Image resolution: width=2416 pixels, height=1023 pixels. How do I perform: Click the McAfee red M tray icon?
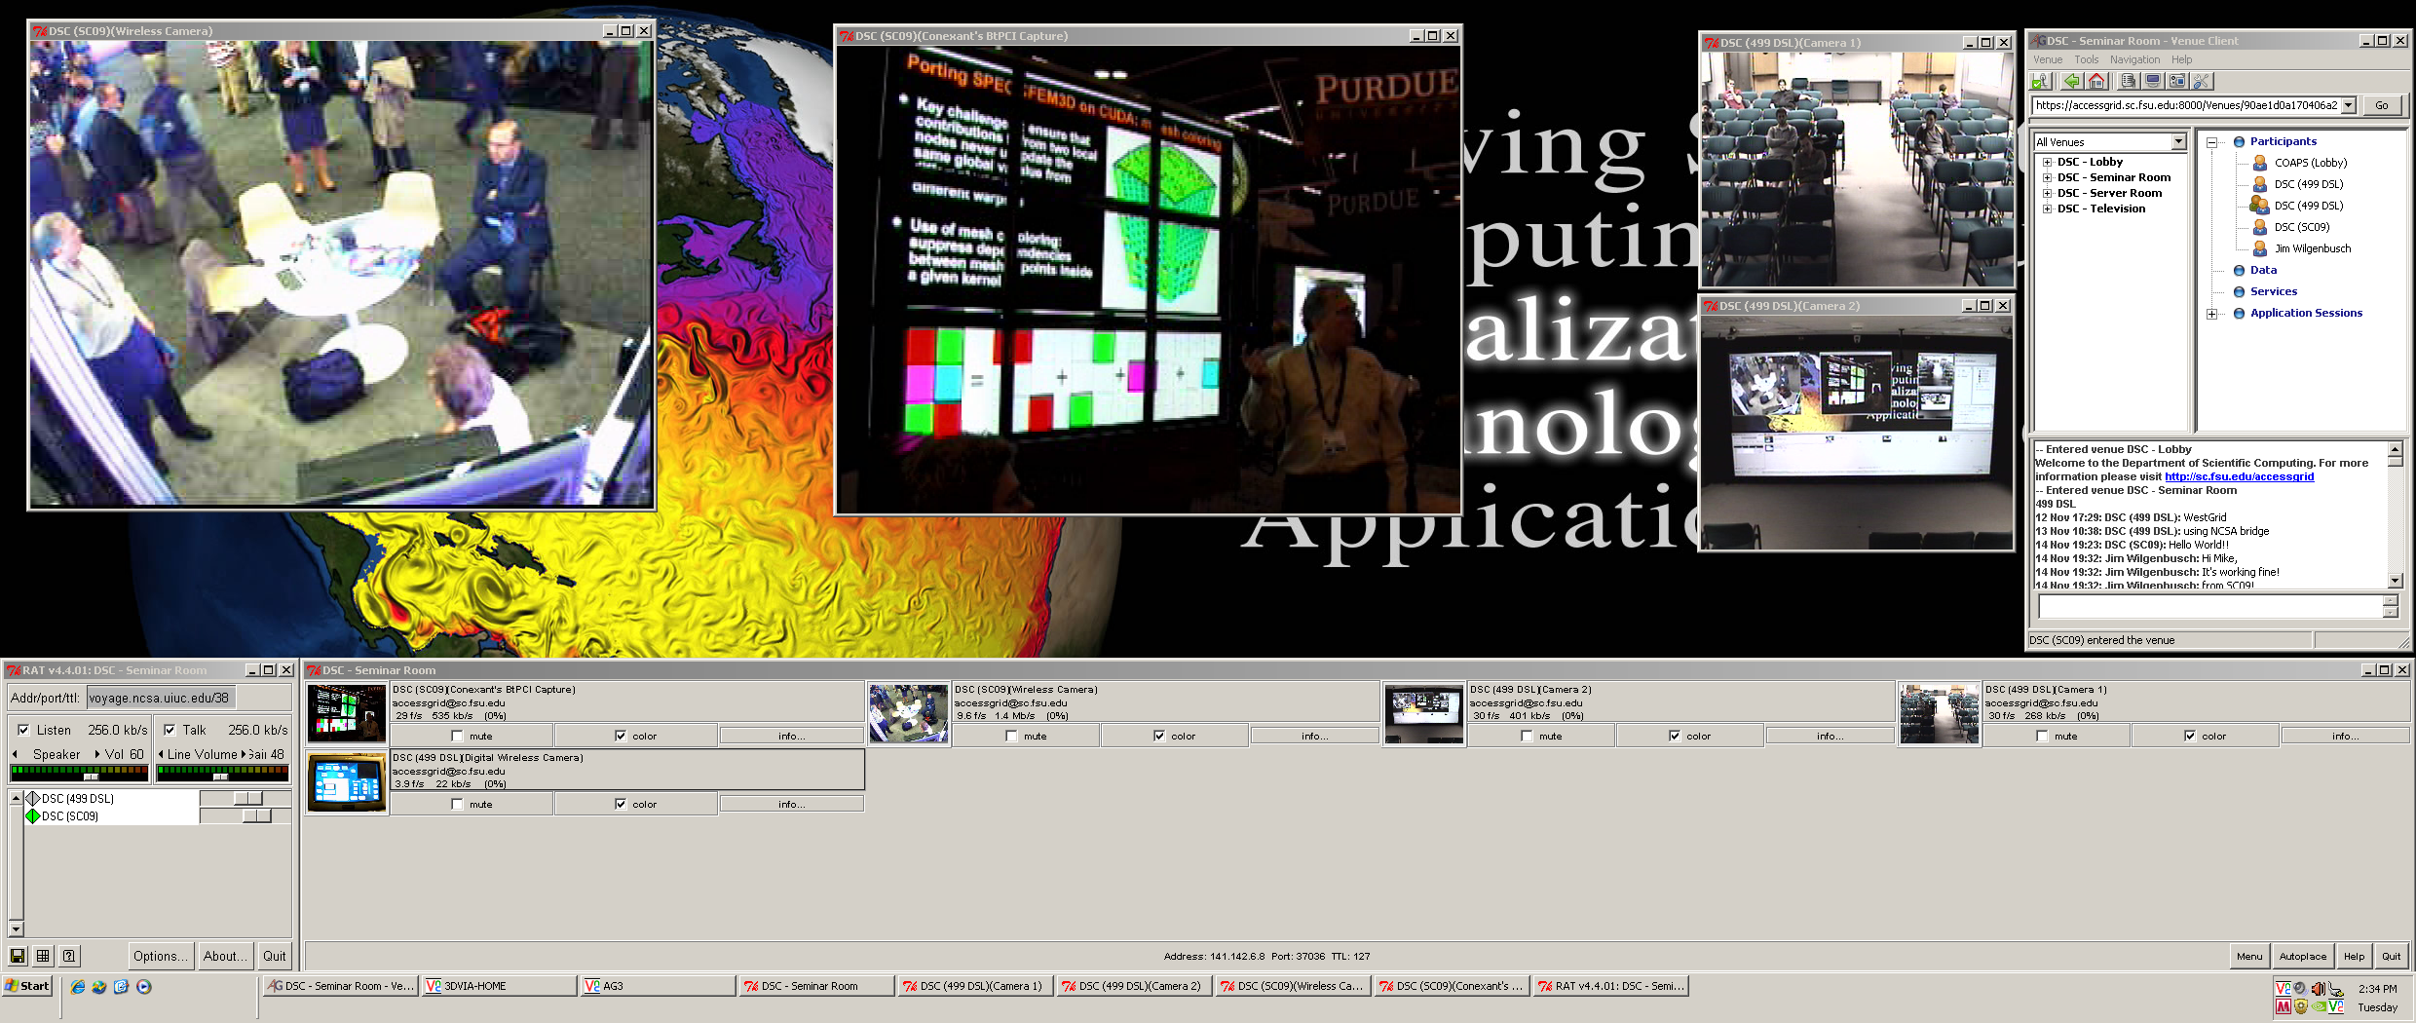[2284, 1006]
